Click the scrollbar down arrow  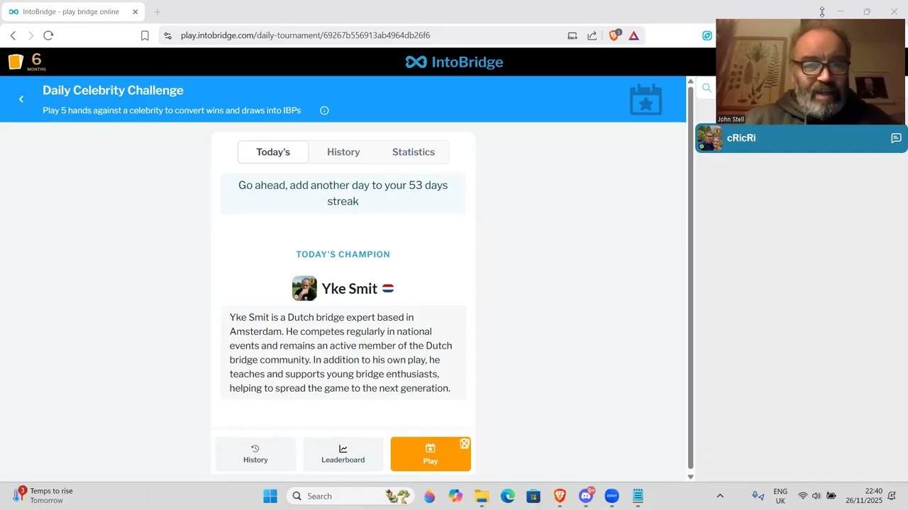pos(691,477)
